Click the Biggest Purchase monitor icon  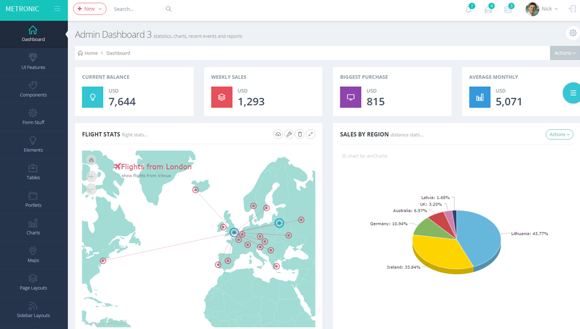(351, 97)
